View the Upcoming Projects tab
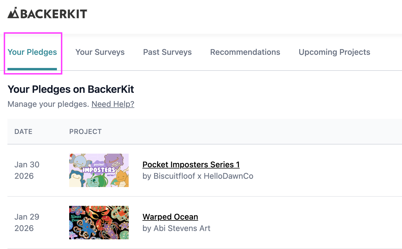402x249 pixels. (x=334, y=52)
